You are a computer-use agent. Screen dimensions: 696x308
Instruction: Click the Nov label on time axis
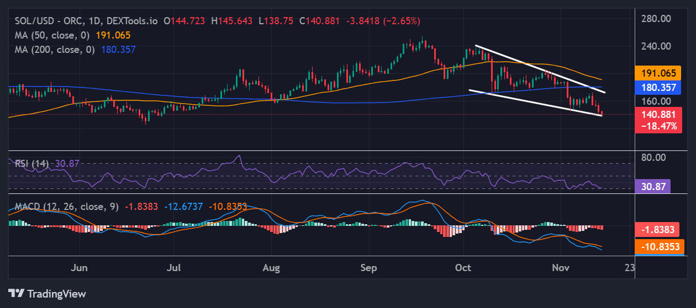561,268
